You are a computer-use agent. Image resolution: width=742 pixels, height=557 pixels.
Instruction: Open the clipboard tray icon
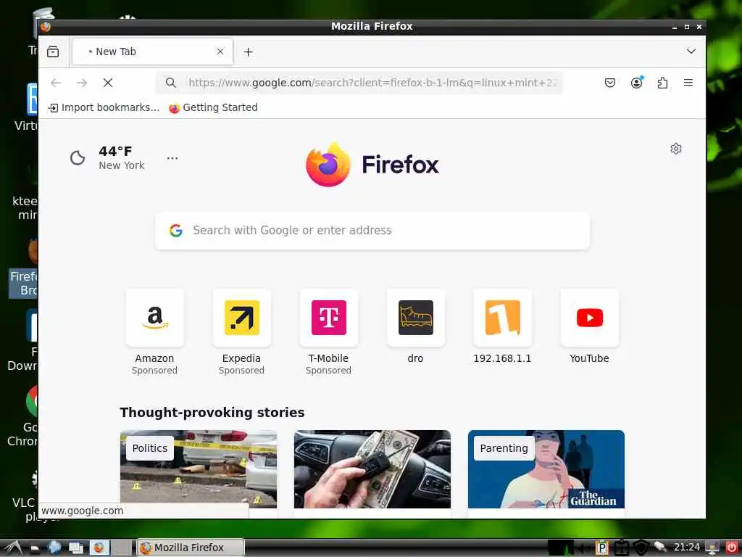tap(622, 548)
